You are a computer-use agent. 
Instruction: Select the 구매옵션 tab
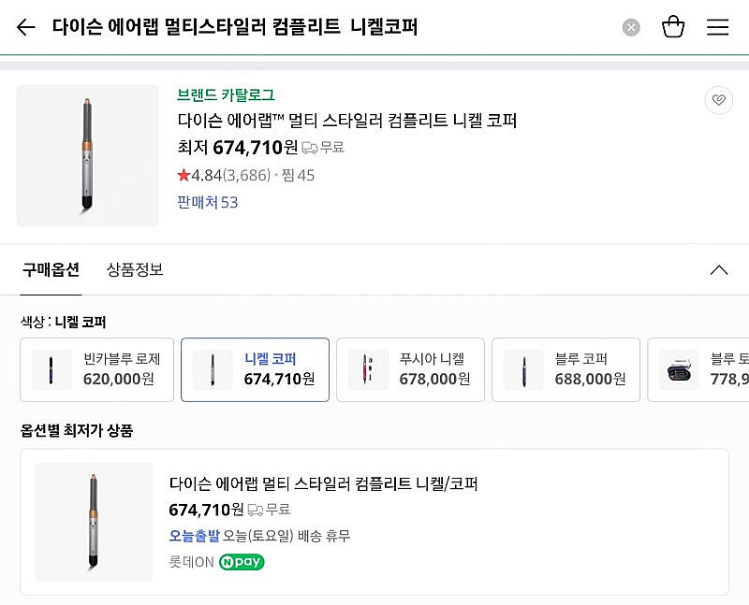tap(51, 269)
